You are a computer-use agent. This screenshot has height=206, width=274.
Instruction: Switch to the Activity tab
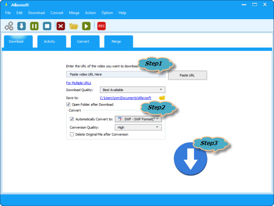[52, 42]
